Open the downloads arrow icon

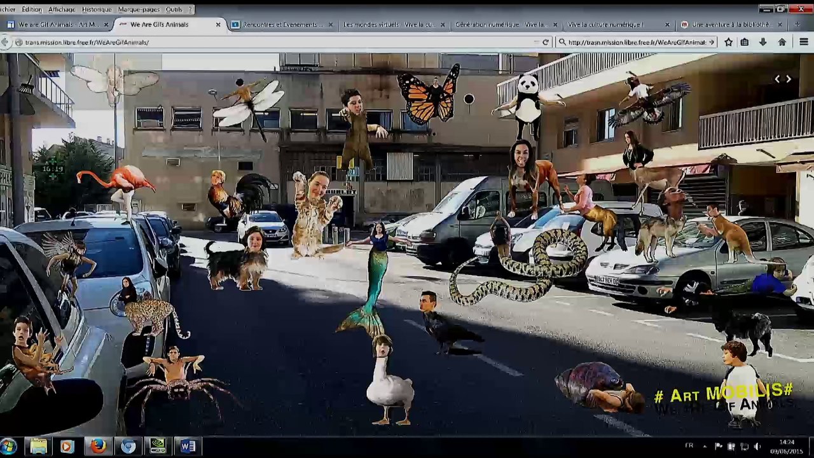763,42
